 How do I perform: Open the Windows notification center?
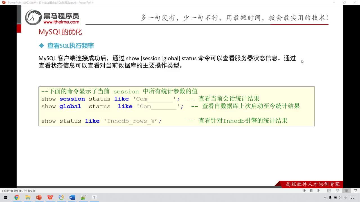pos(352,198)
